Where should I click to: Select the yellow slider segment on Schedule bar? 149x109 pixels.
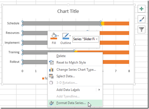[x=102, y=24]
